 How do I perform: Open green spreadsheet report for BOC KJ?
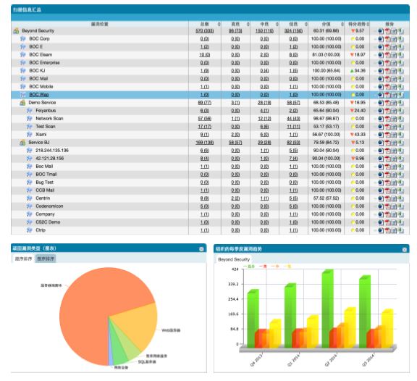coord(401,71)
